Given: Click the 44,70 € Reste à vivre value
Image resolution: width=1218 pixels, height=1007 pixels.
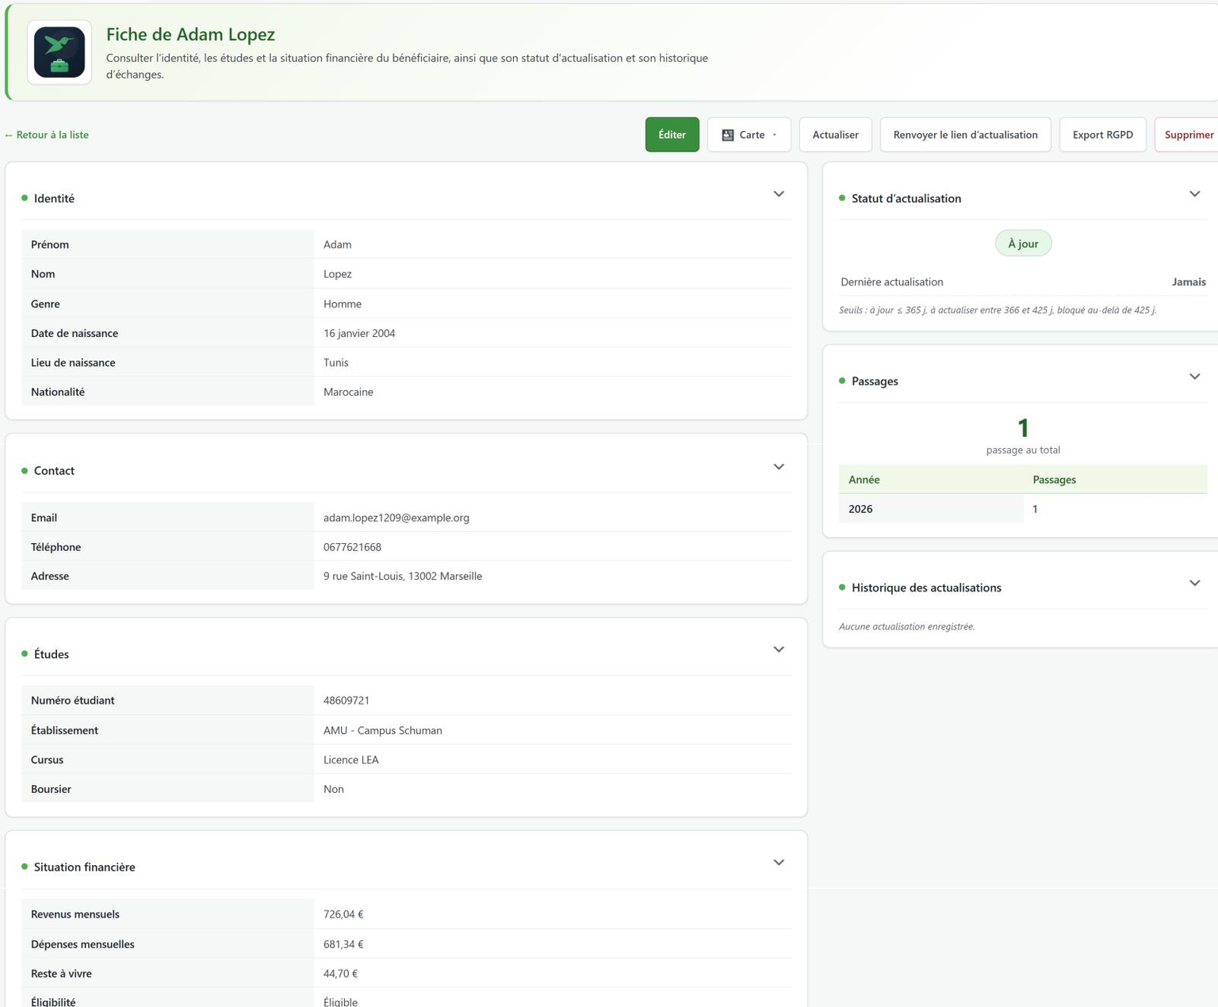Looking at the screenshot, I should pos(341,974).
